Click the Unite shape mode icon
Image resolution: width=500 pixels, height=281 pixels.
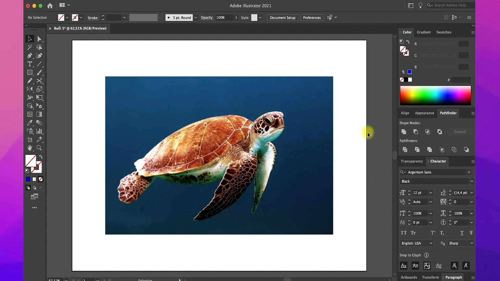tap(404, 132)
